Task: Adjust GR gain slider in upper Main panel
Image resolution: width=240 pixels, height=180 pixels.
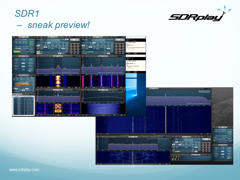Action: (x=19, y=48)
